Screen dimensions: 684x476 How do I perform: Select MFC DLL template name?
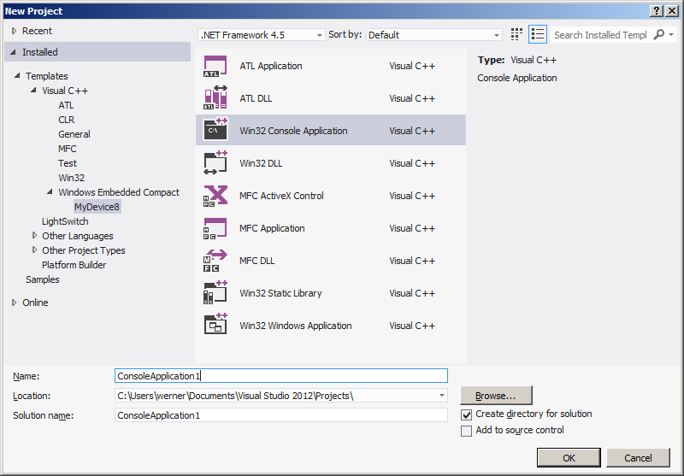pos(257,261)
